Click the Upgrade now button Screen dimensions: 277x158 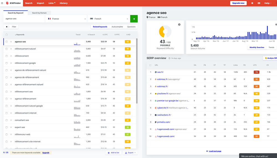[x=238, y=3]
